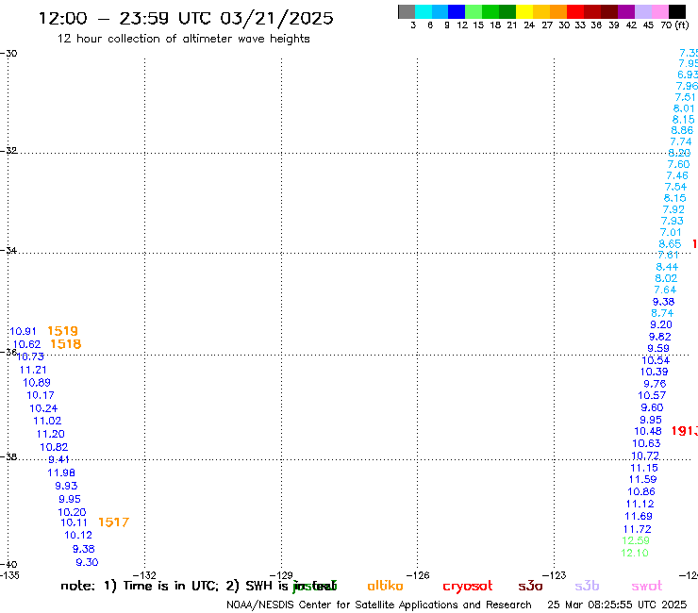Click the light green legend swatch

point(474,11)
